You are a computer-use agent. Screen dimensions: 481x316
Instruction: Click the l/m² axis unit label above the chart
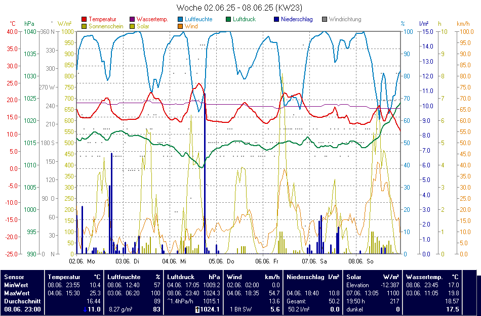pos(424,24)
